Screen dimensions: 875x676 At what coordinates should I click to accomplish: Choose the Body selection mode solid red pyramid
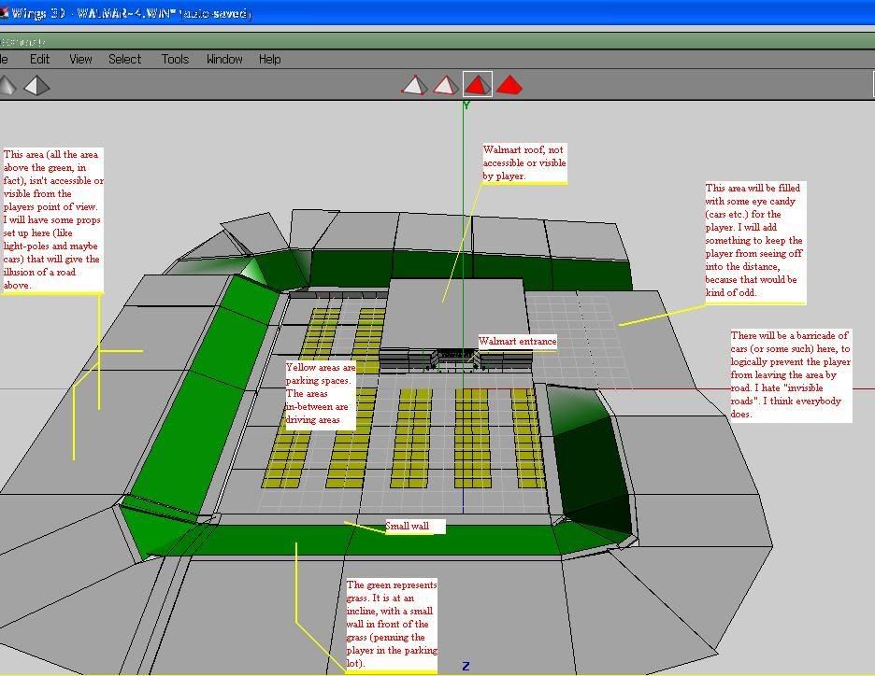pyautogui.click(x=509, y=86)
